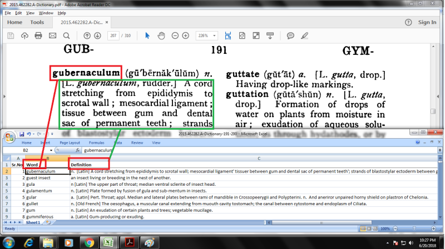The height and width of the screenshot is (249, 445).
Task: Select the Hand pan tool
Action: (x=161, y=35)
